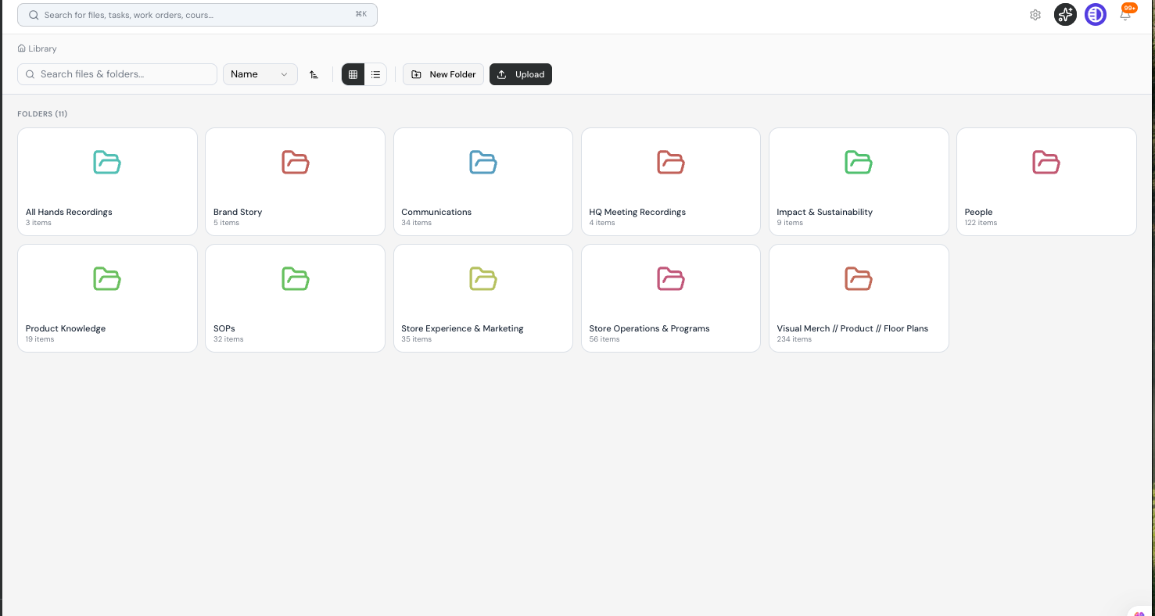Image resolution: width=1155 pixels, height=616 pixels.
Task: Click the folder-plus icon in New Folder button
Action: pyautogui.click(x=416, y=74)
